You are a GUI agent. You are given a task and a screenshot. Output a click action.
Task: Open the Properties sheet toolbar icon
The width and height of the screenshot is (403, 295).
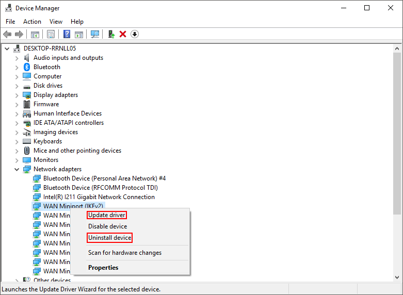click(51, 34)
